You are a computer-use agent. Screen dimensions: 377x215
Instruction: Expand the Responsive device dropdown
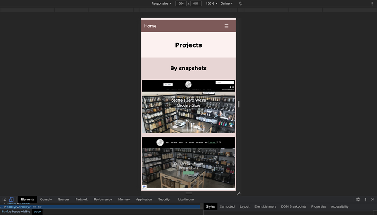click(161, 3)
